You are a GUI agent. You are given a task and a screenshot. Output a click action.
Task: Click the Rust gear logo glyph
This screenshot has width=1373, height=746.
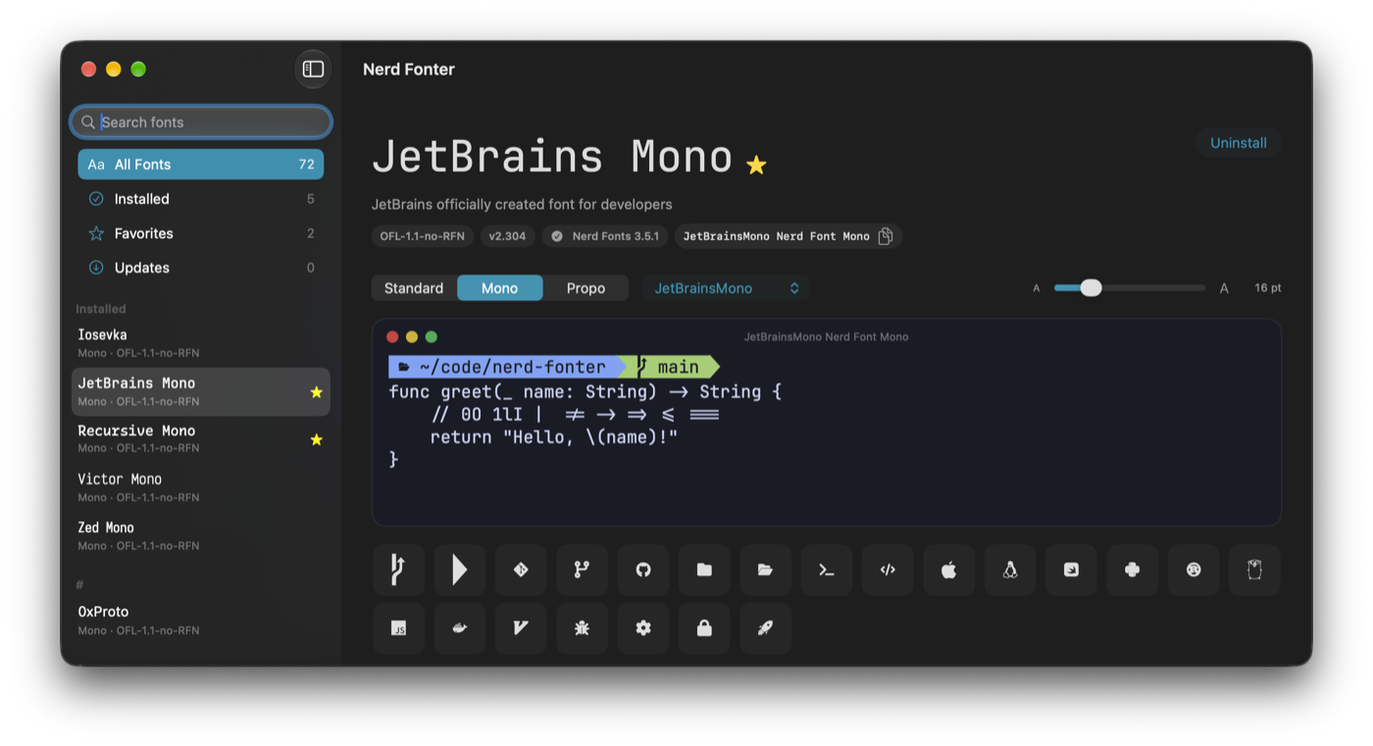tap(1194, 570)
